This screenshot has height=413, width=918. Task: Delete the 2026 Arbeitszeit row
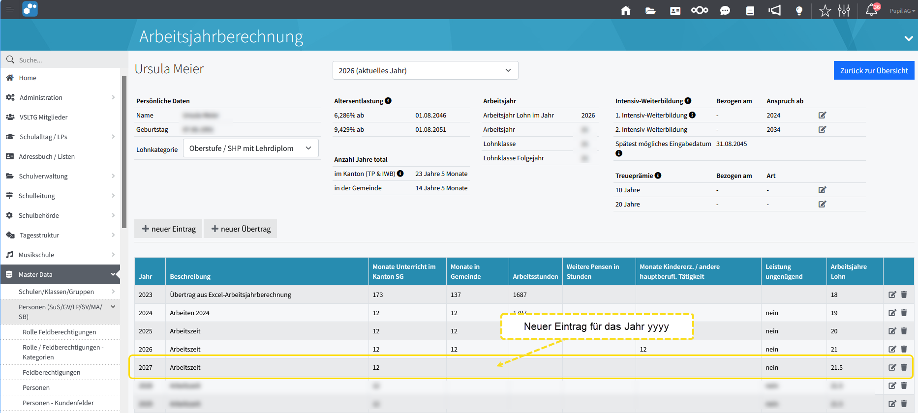click(904, 349)
